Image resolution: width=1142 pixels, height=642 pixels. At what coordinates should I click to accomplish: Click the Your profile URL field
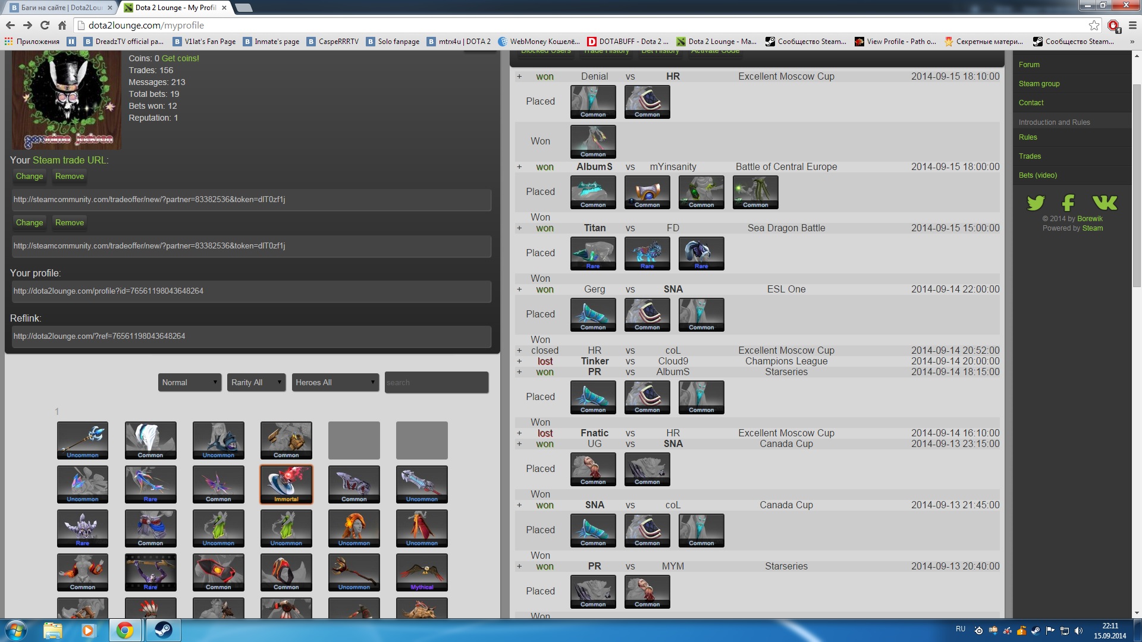pos(252,291)
